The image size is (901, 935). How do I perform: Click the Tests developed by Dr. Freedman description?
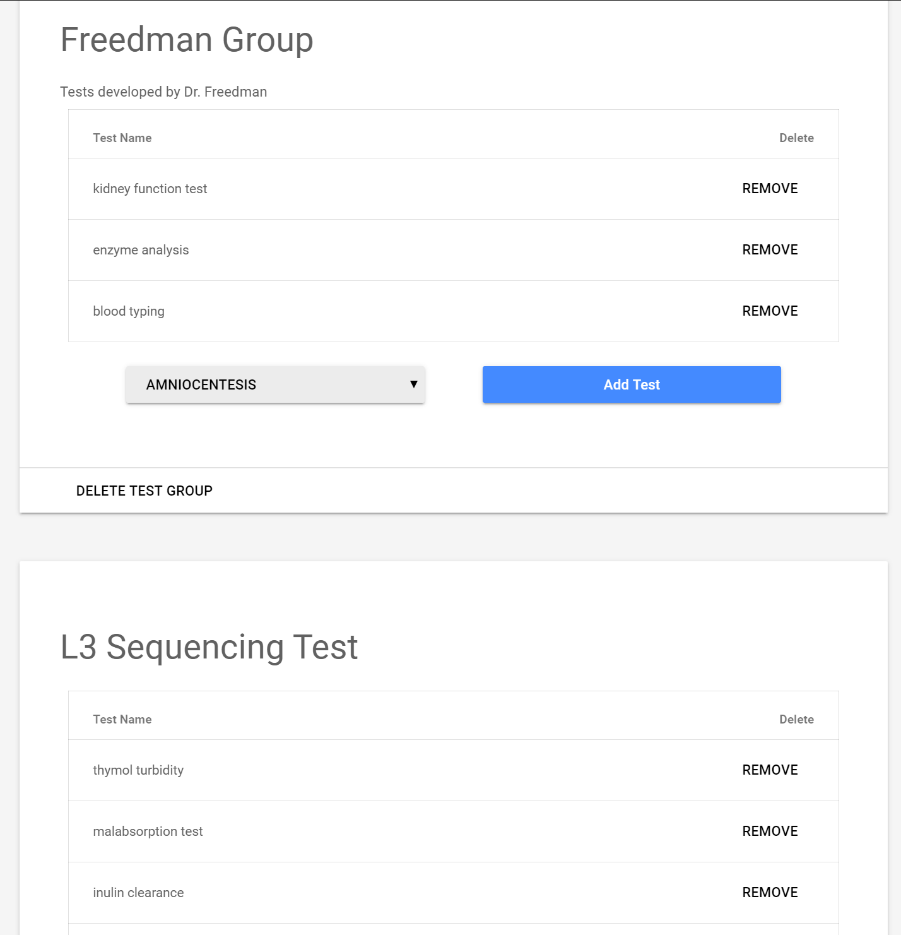[163, 92]
